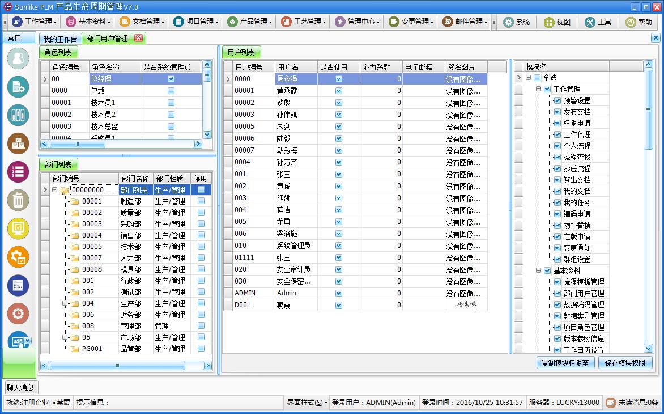
Task: Close the 部门用户管理 tab
Action: (x=138, y=38)
